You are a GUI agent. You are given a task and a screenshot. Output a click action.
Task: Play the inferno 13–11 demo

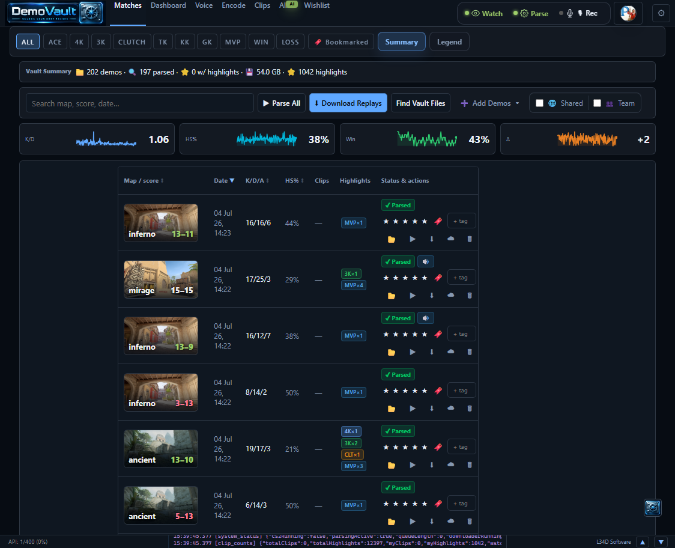(413, 239)
